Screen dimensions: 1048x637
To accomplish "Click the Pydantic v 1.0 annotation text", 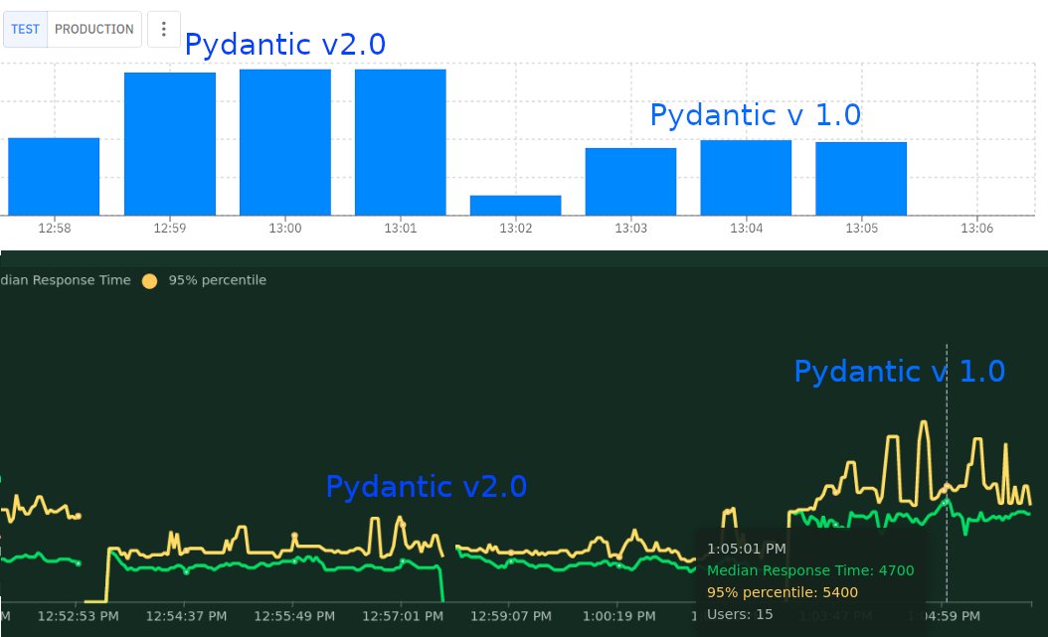I will click(x=756, y=115).
